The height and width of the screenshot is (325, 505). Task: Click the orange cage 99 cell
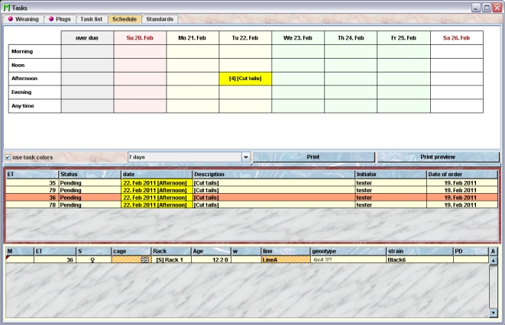tap(130, 260)
